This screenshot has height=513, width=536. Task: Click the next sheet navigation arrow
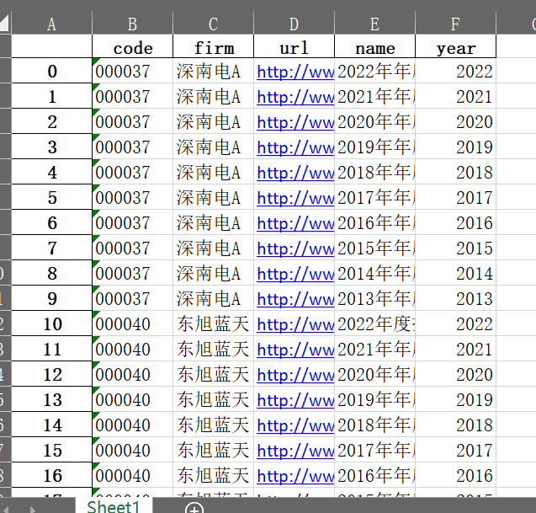(x=33, y=510)
